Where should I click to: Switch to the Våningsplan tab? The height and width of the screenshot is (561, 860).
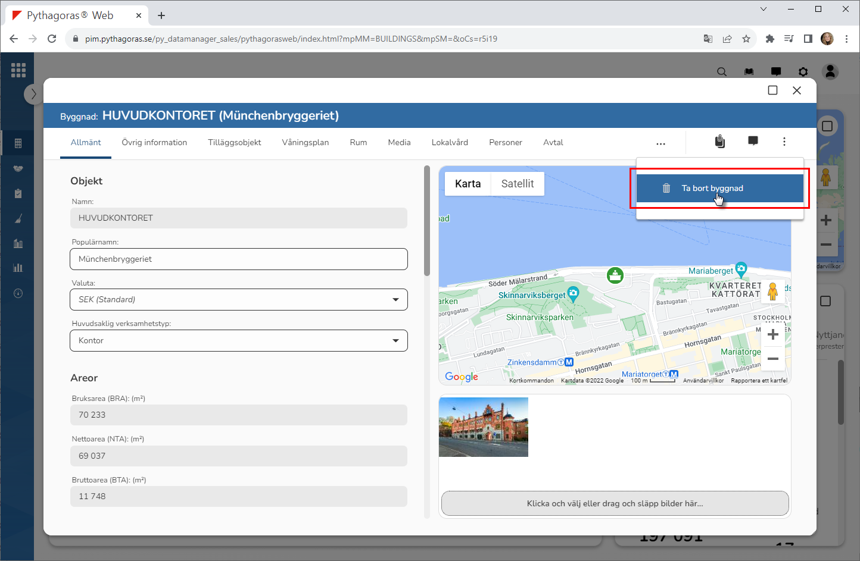305,143
